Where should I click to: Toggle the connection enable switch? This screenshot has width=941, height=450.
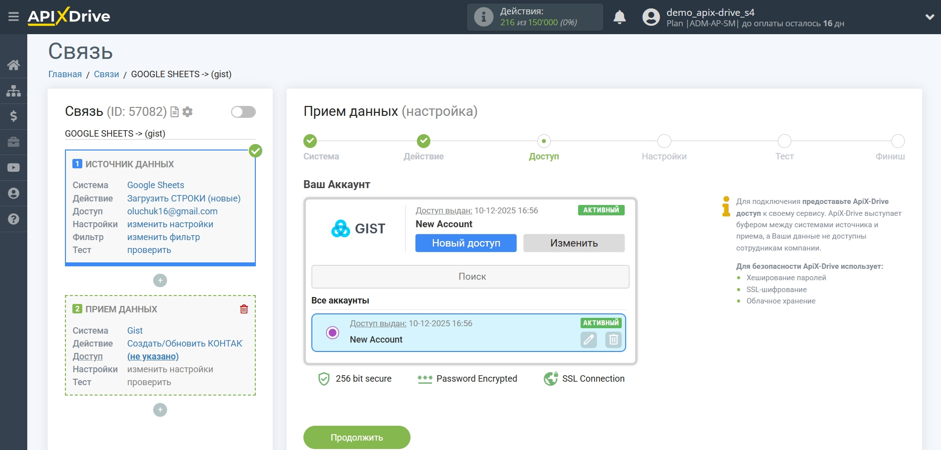(243, 112)
